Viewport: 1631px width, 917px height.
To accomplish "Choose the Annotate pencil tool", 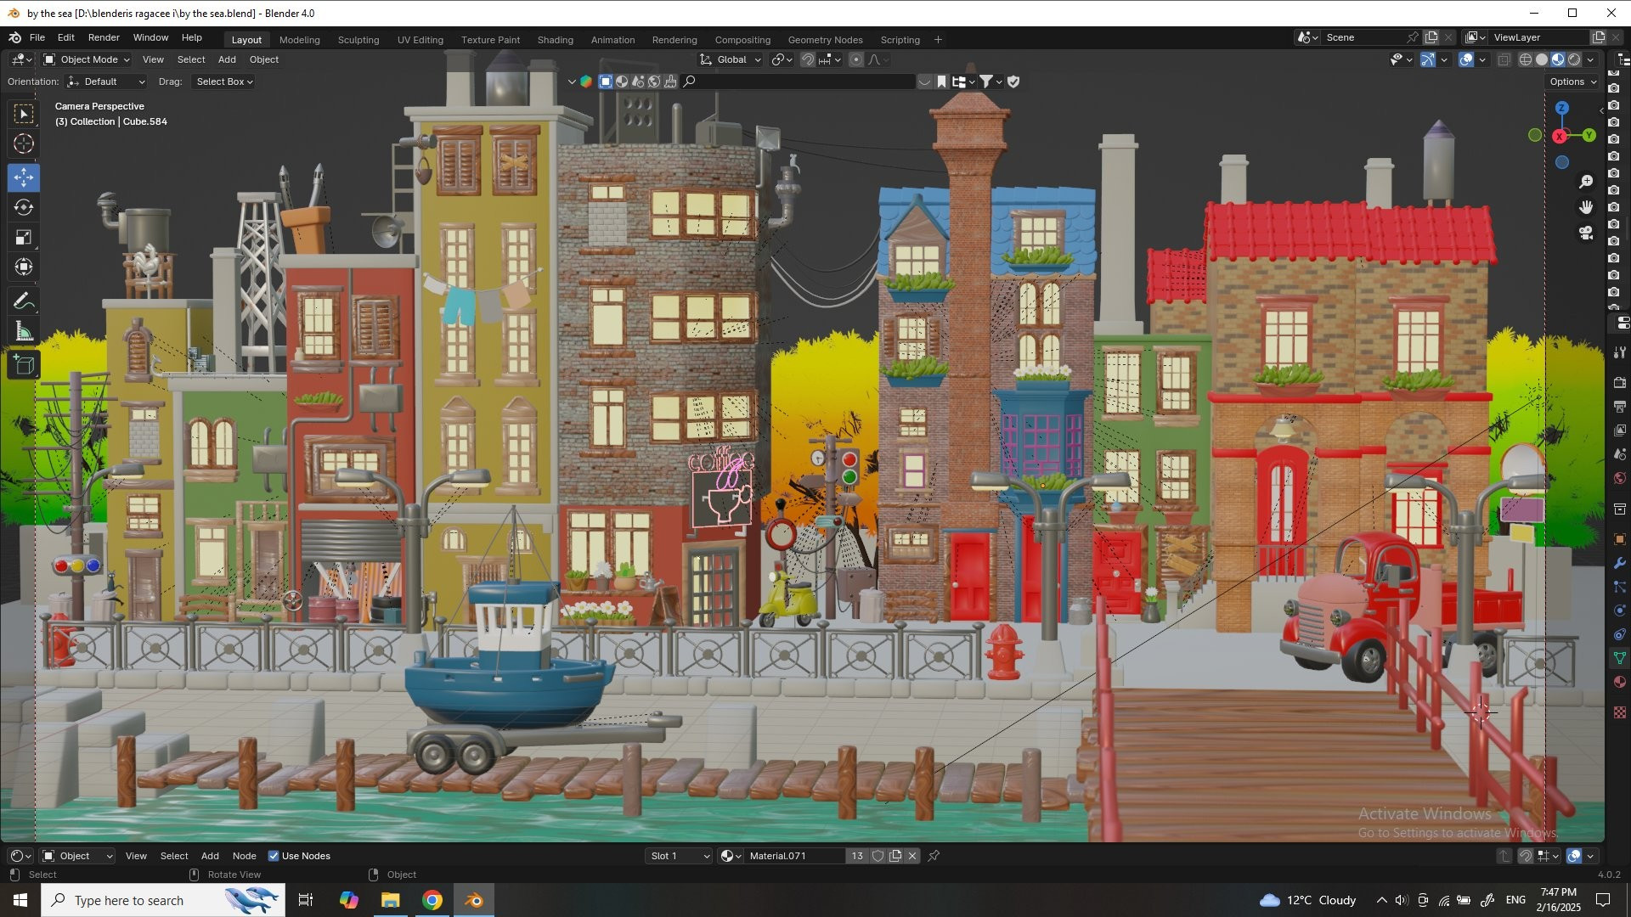I will (24, 301).
